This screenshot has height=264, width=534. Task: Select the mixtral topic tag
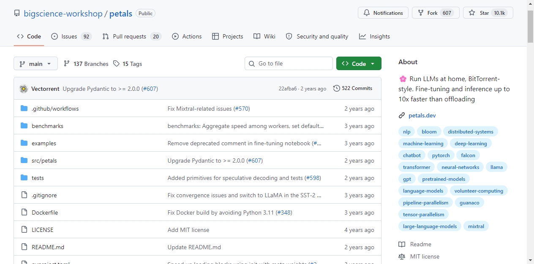[476, 226]
